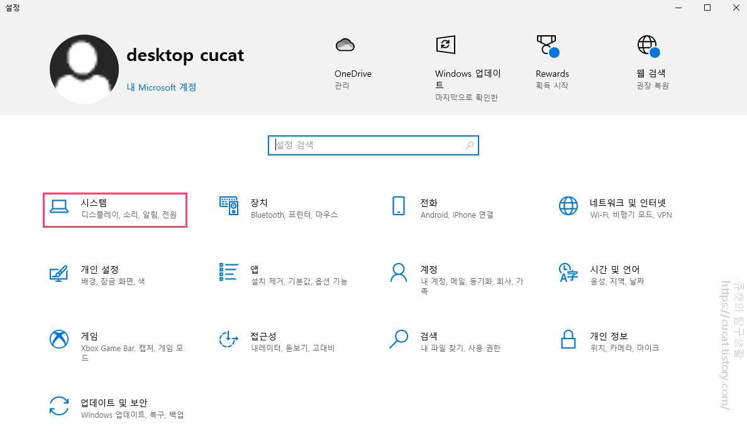
Task: Click inside the 설정 검색 search box
Action: click(x=373, y=145)
